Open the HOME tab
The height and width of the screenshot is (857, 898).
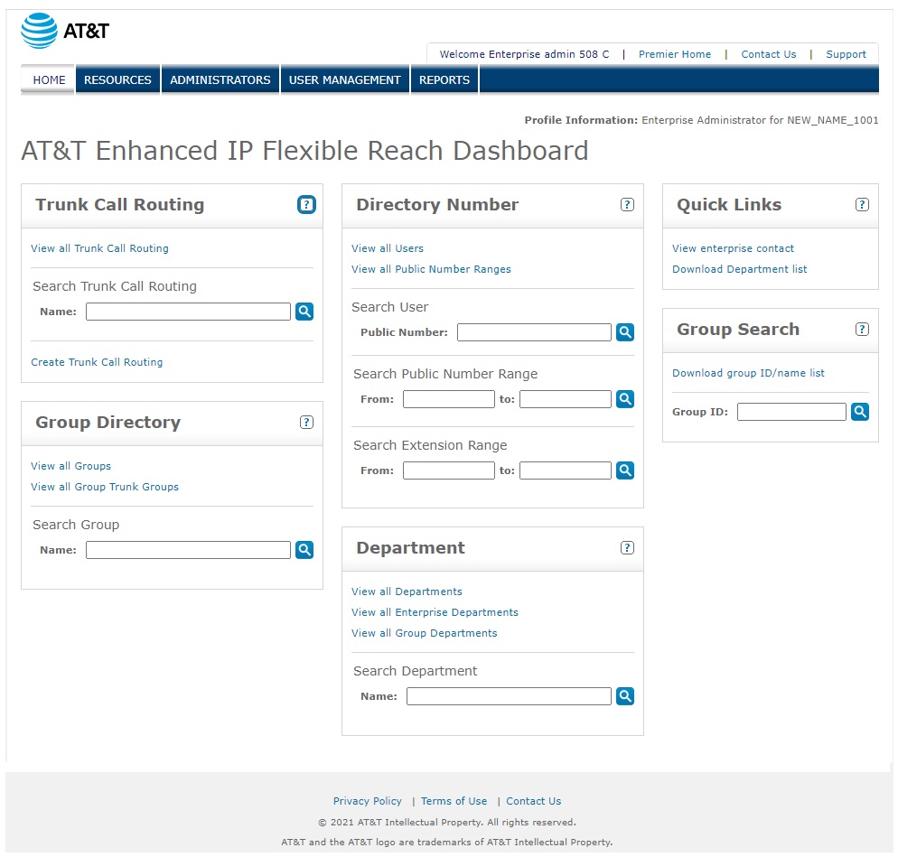[49, 80]
